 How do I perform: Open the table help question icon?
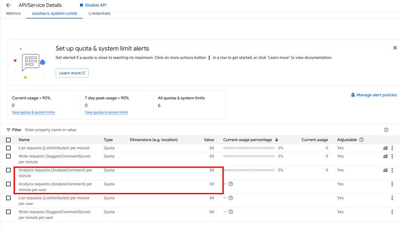click(386, 130)
